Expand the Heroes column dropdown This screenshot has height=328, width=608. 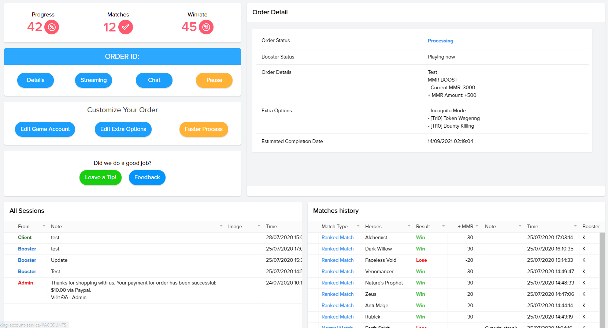409,226
